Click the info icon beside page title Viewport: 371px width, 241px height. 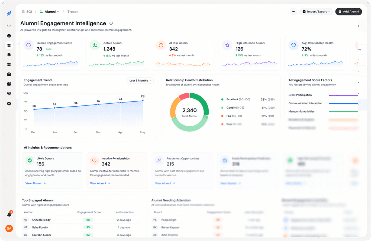click(x=111, y=23)
